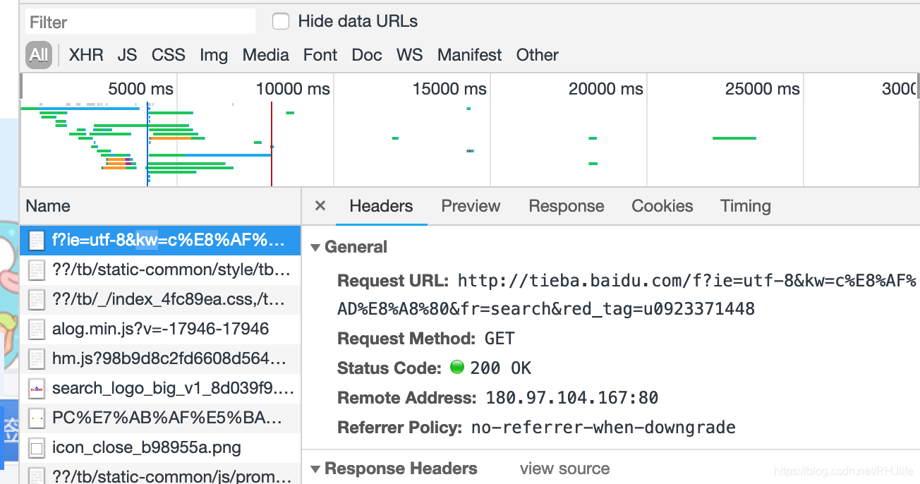Viewport: 920px width, 484px height.
Task: Switch to the Headers tab
Action: click(381, 206)
